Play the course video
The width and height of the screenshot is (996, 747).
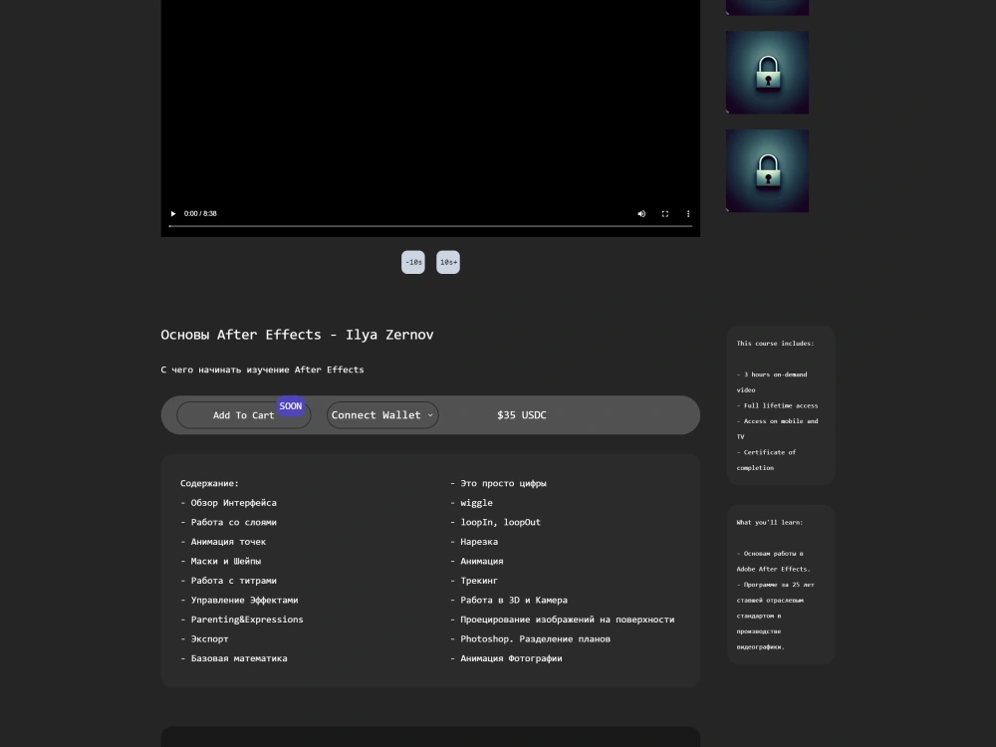172,214
